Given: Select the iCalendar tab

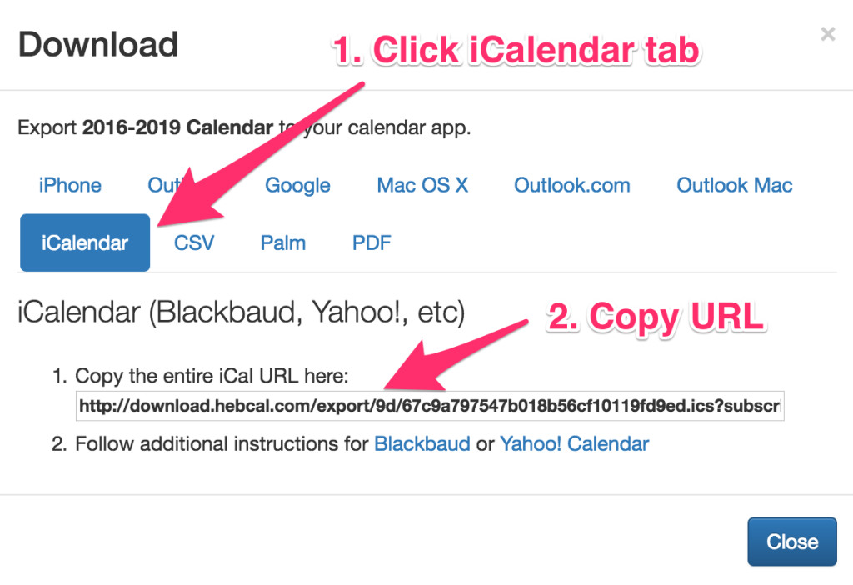Looking at the screenshot, I should tap(84, 242).
